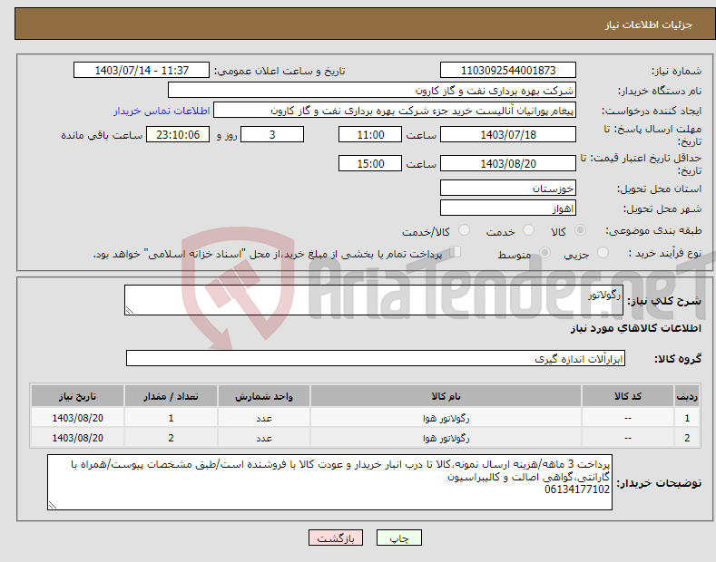Click price validity date 1403/08/20 field

pos(508,163)
